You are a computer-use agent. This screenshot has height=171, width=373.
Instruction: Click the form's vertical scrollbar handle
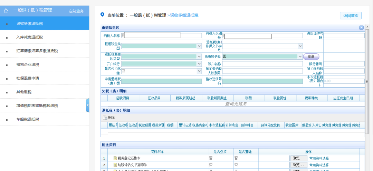[367, 81]
